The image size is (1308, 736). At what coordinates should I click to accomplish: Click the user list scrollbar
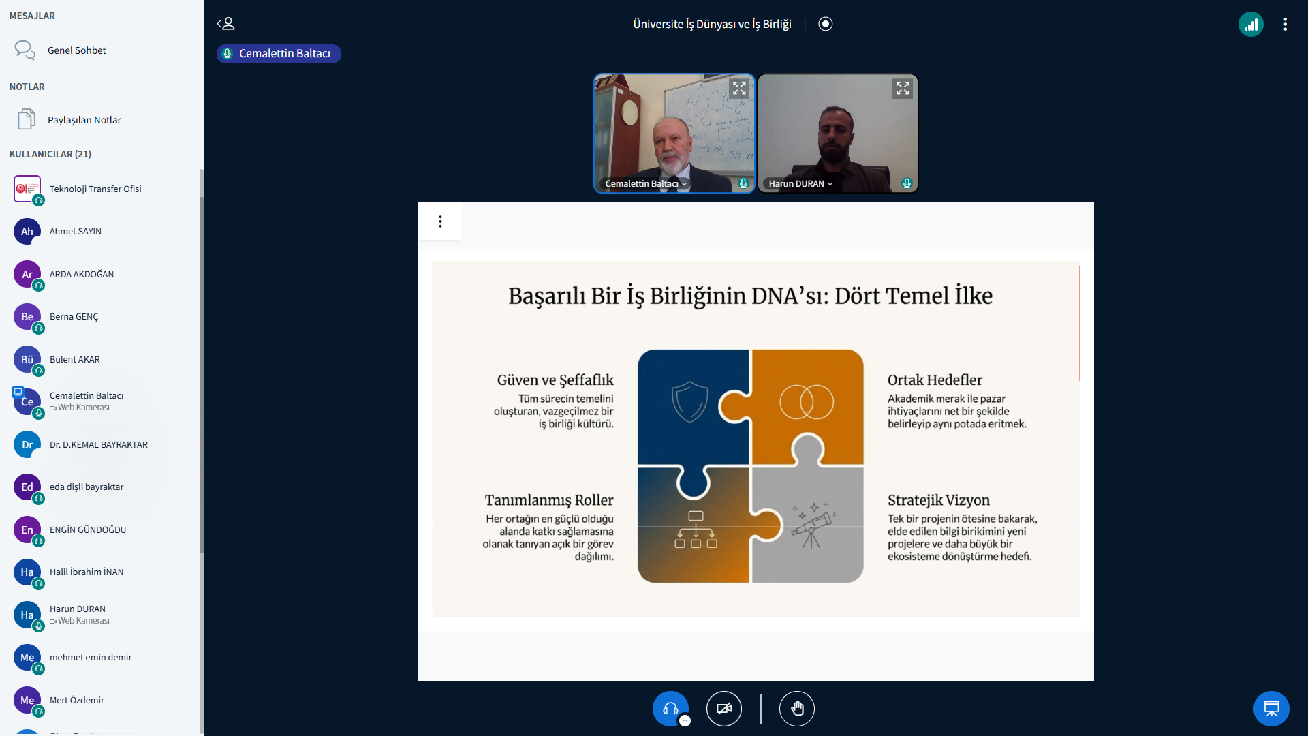(x=201, y=375)
